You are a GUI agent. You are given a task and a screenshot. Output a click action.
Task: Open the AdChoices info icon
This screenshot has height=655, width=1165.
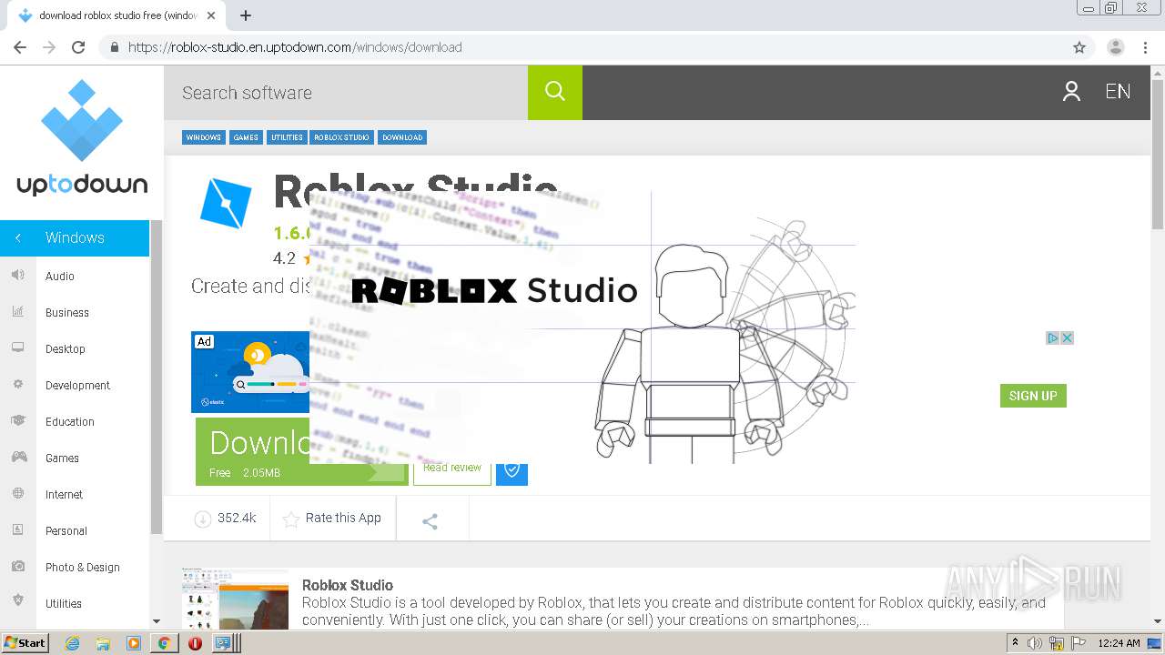point(1053,338)
